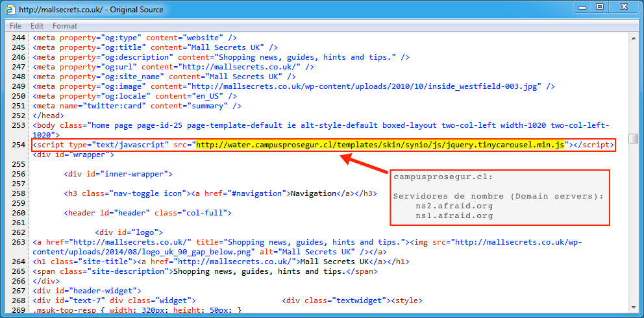Viewport: 644px width, 318px height.
Task: Click line number 268
Action: point(18,300)
